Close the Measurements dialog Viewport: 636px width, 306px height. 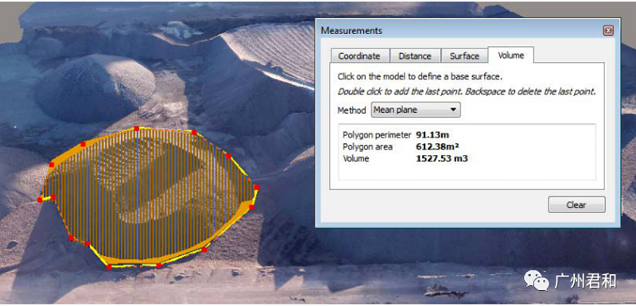[x=607, y=30]
